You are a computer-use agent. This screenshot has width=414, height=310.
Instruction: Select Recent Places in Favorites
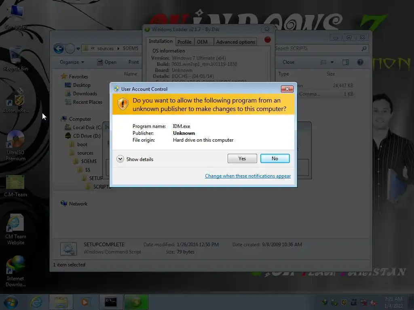pyautogui.click(x=87, y=102)
